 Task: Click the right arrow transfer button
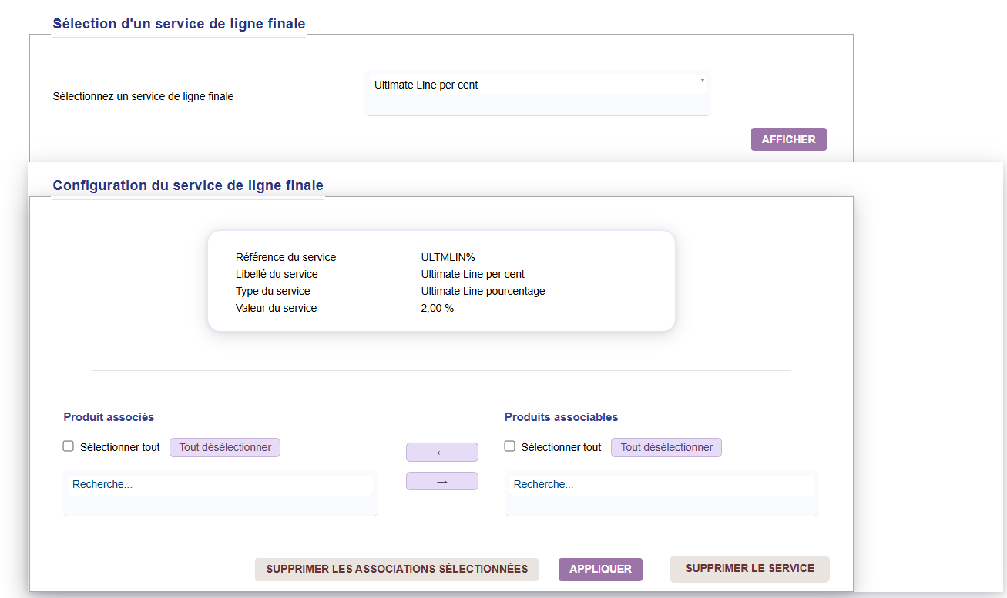click(x=441, y=481)
